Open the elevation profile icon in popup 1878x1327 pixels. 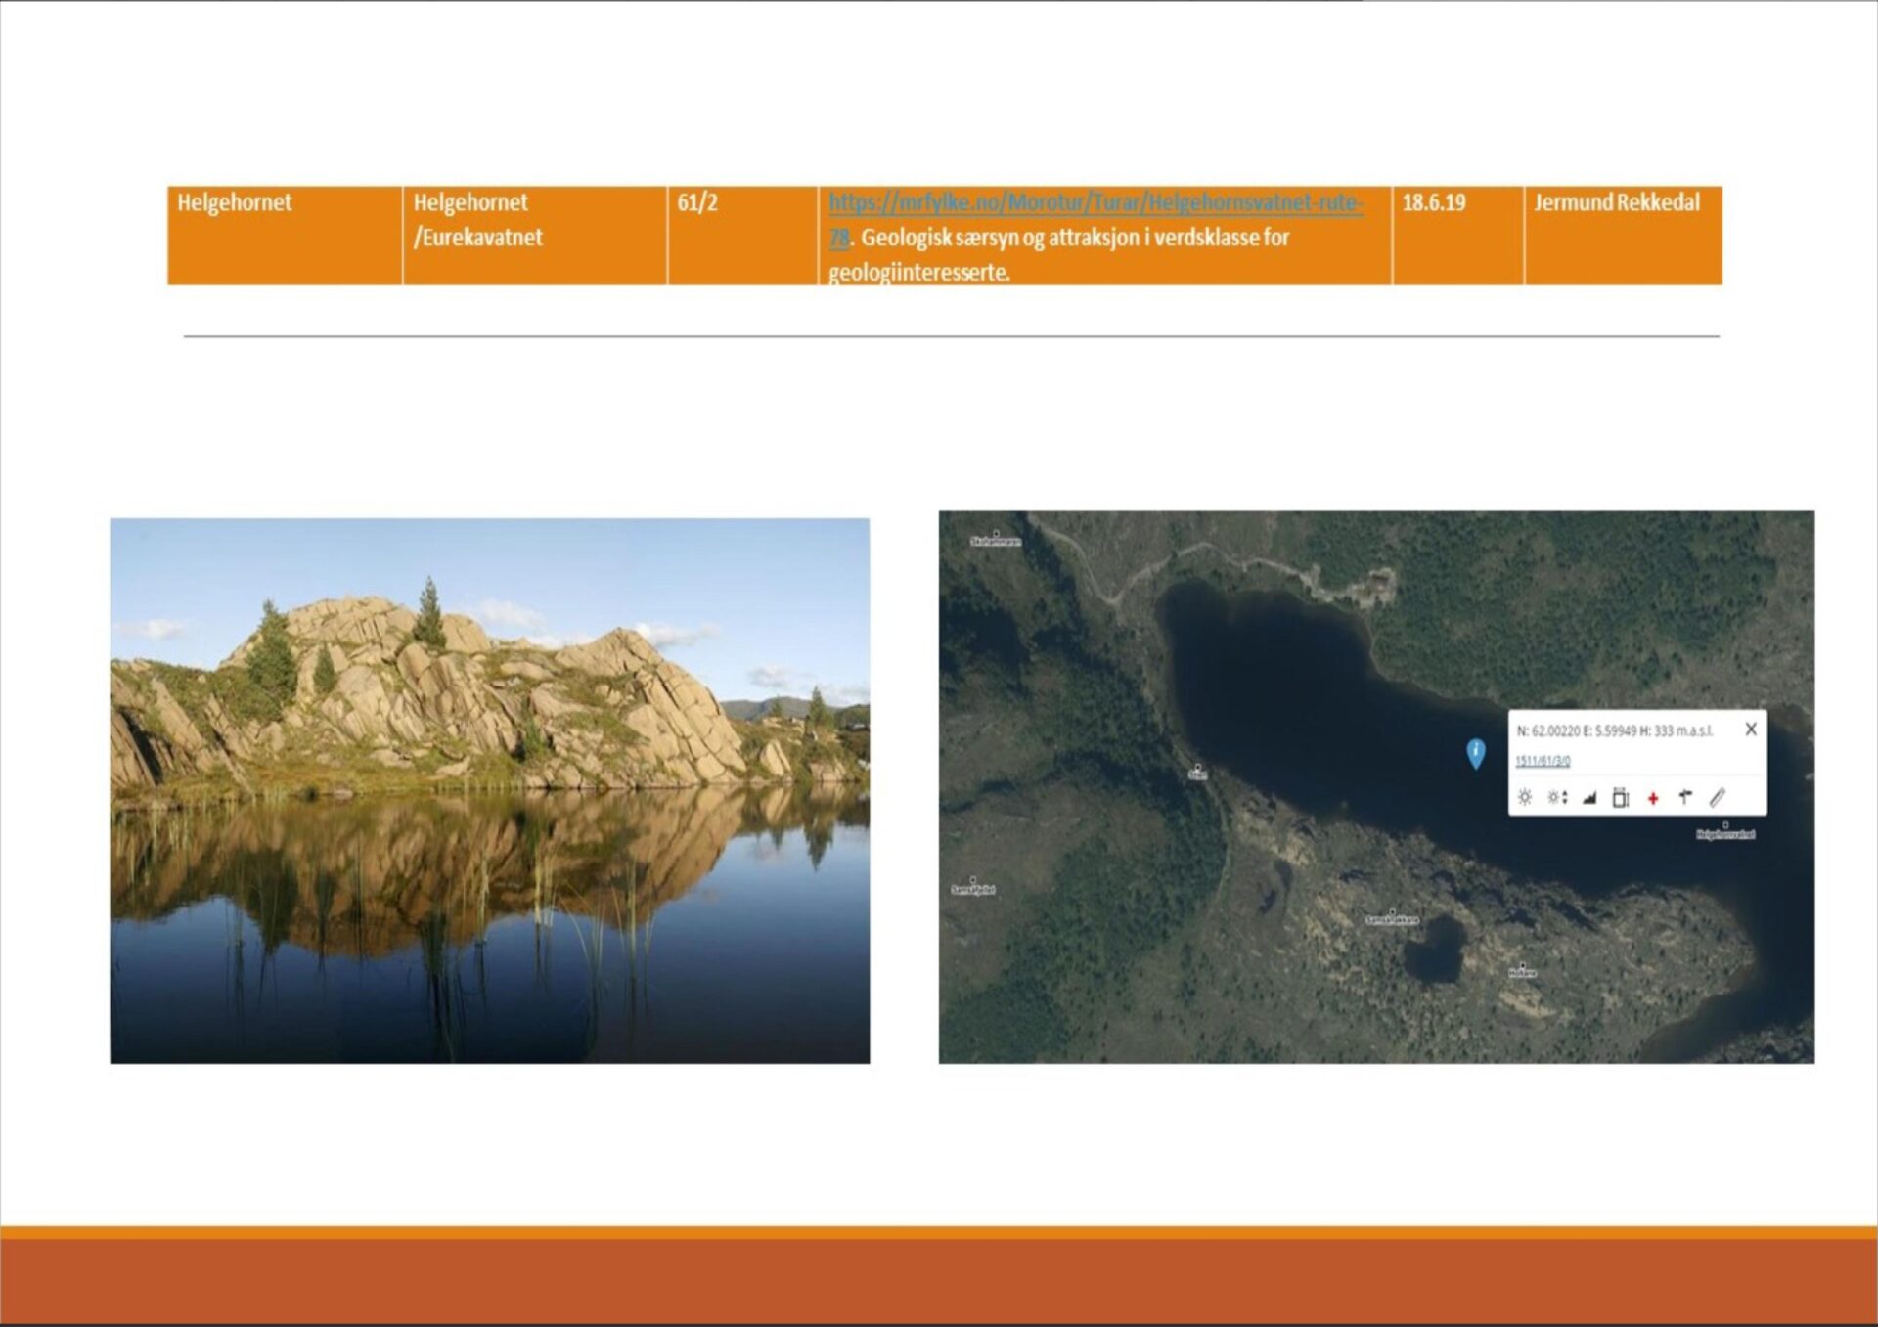click(1589, 798)
